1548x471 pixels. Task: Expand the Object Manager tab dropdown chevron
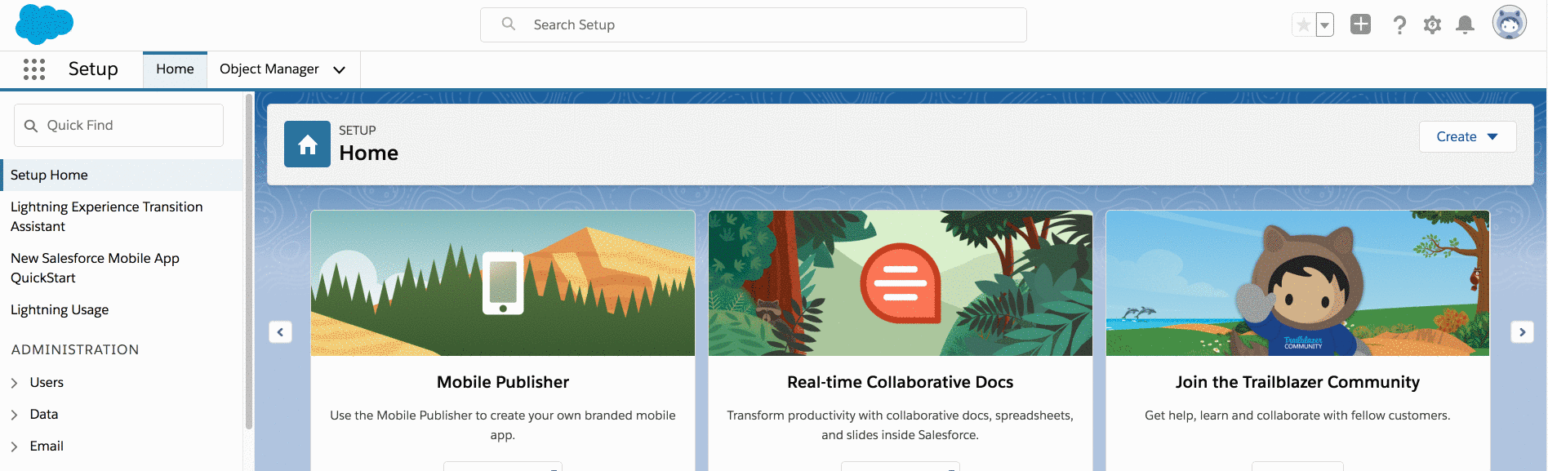(340, 70)
